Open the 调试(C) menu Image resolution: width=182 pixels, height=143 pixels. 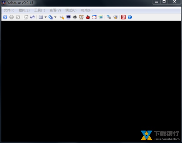71,10
